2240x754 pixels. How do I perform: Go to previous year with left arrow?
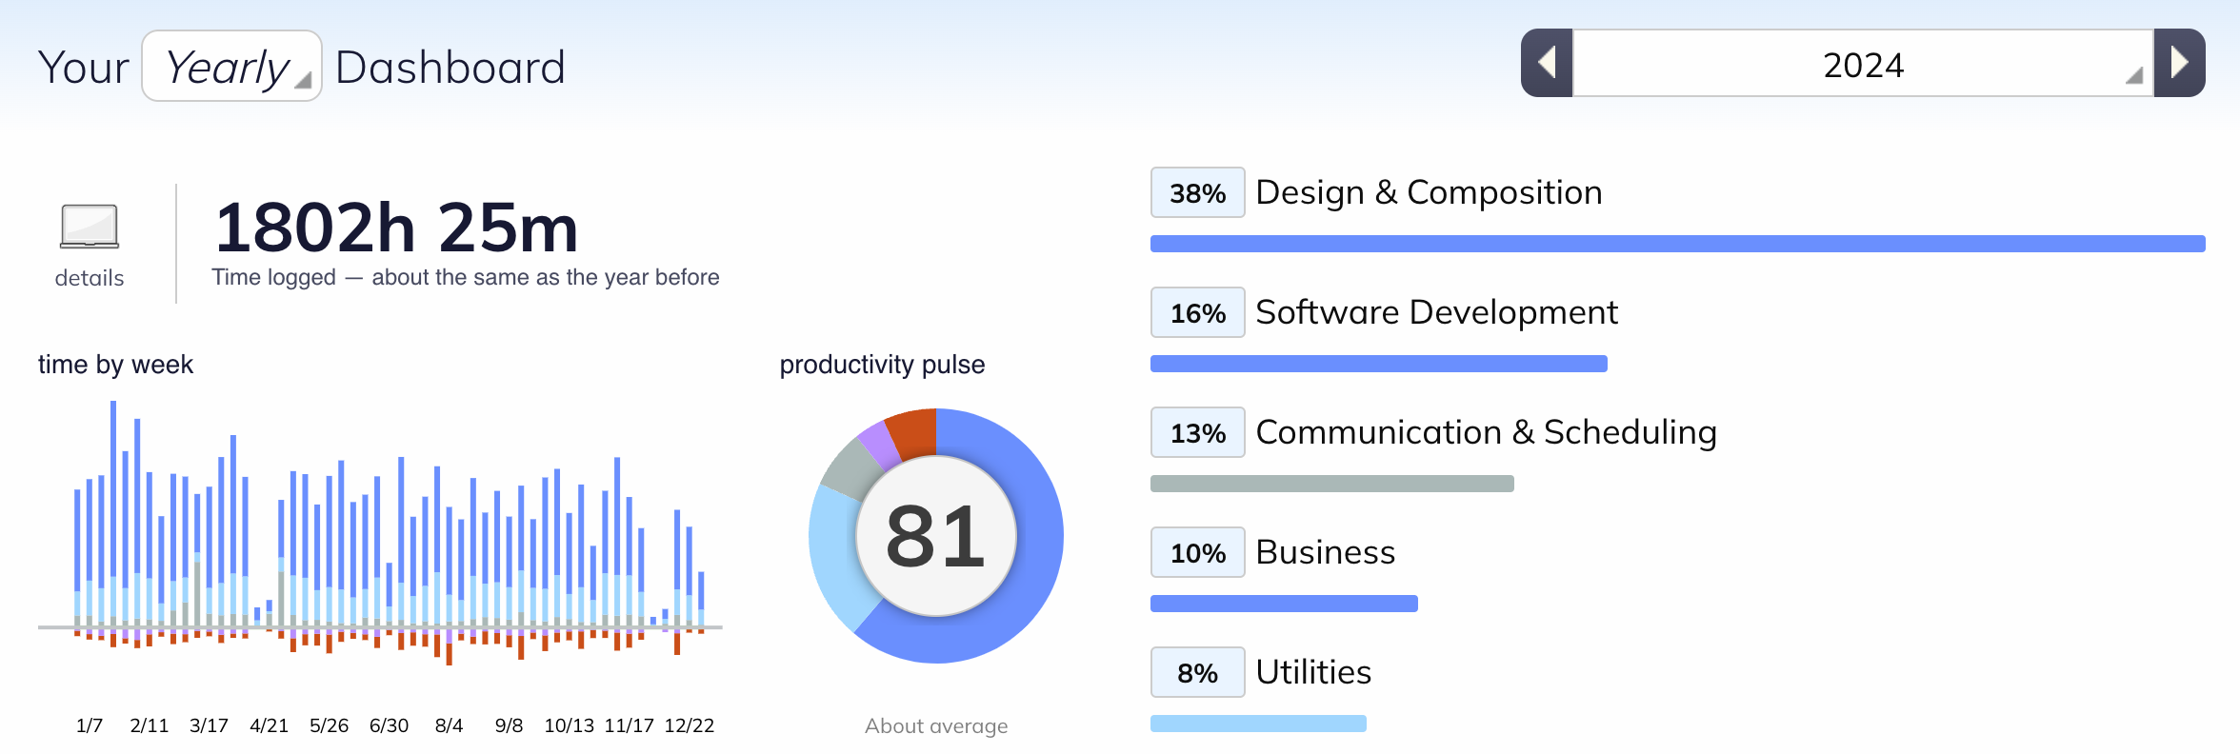[1547, 63]
